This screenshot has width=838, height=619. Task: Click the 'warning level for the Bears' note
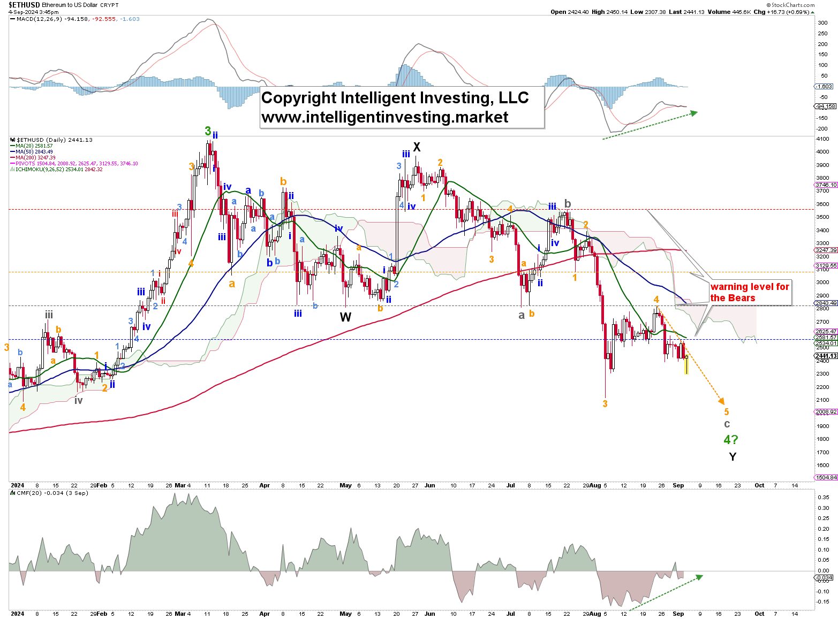coord(750,292)
